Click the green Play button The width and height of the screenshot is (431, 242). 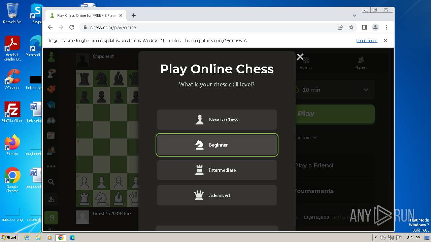(x=333, y=114)
